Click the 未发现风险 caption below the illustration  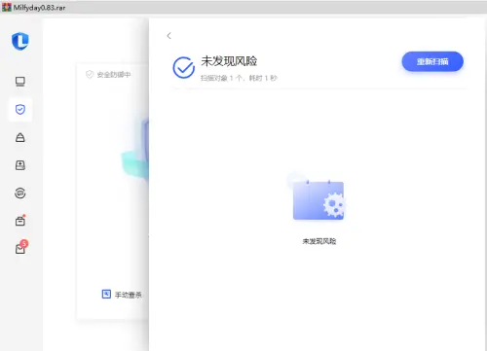coord(319,241)
